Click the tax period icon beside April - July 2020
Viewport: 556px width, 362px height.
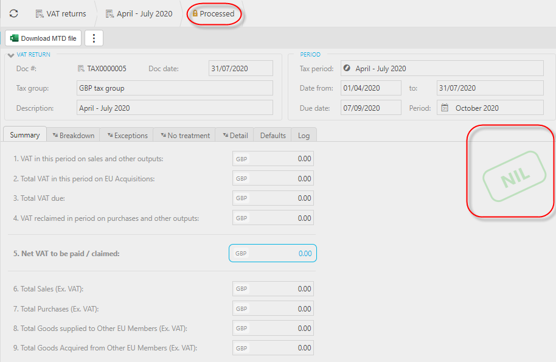(x=347, y=69)
